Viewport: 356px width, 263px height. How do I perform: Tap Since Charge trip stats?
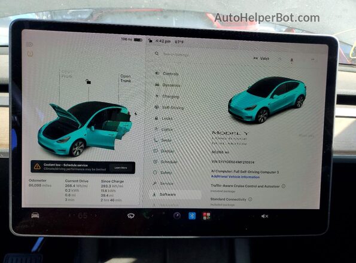(x=112, y=191)
